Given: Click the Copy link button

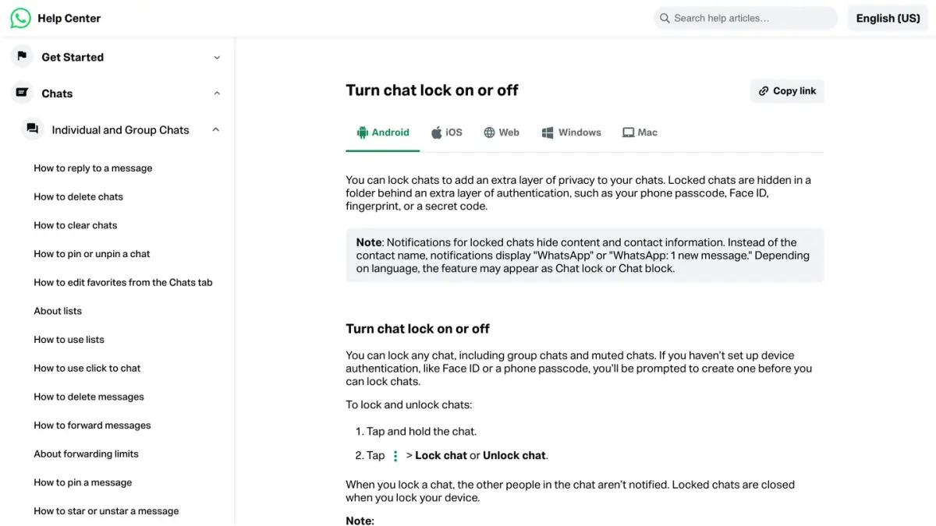Looking at the screenshot, I should pyautogui.click(x=787, y=91).
